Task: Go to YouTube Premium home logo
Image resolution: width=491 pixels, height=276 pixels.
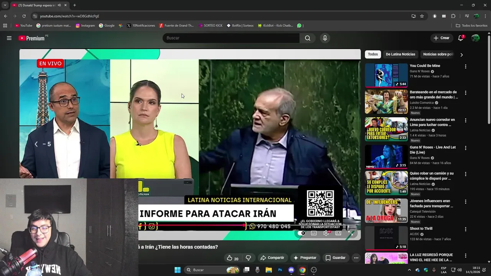Action: coord(31,38)
